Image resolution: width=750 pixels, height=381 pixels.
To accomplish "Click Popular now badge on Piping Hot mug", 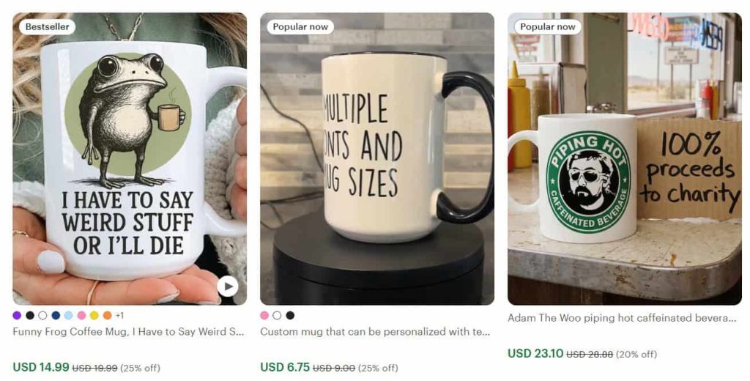I will [548, 27].
